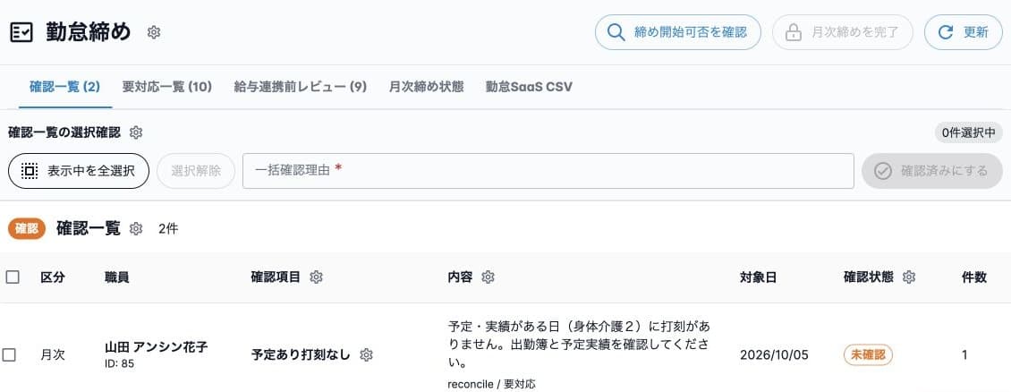Click the 未確認 status badge
The height and width of the screenshot is (392, 1011).
point(868,354)
